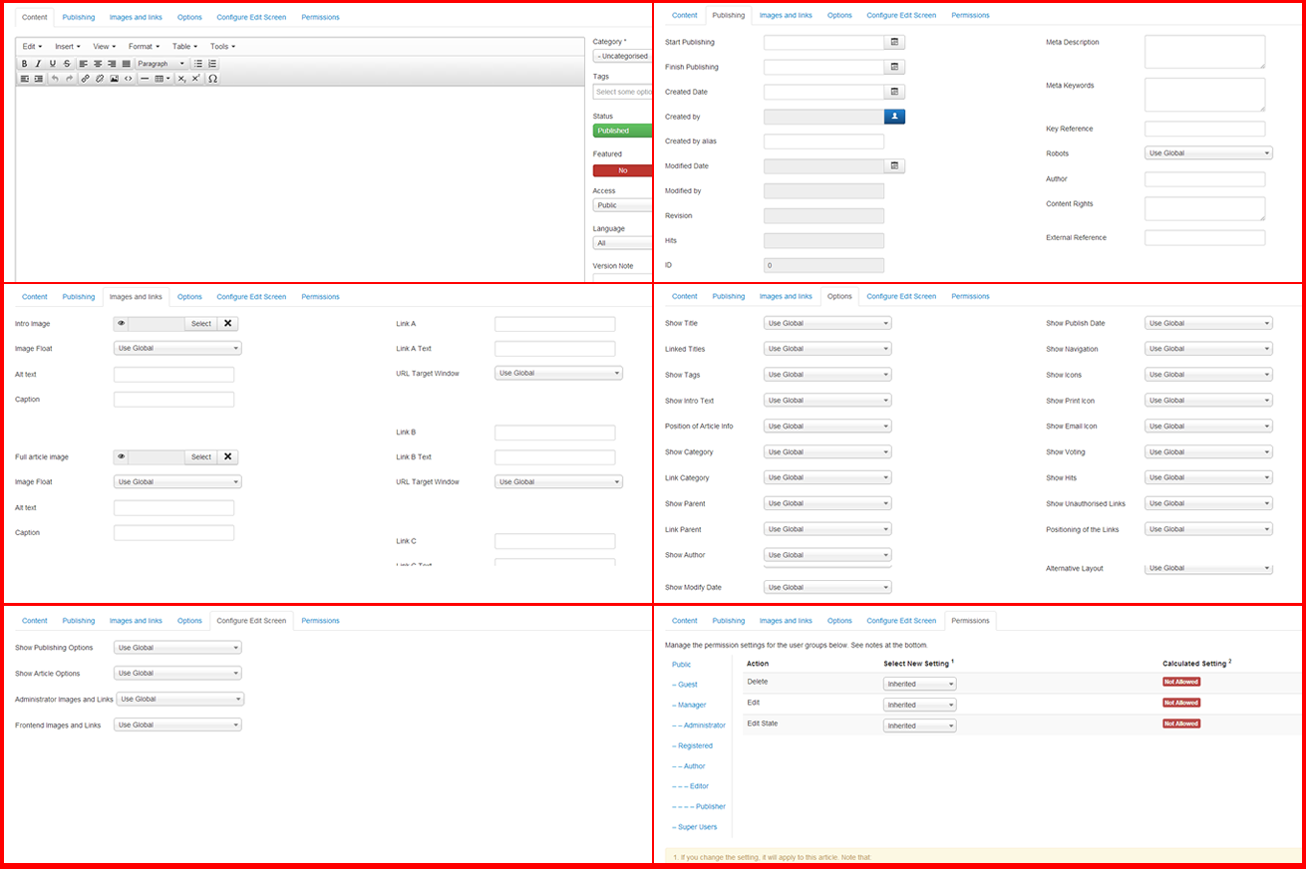This screenshot has height=869, width=1306.
Task: Toggle the Featured No button
Action: [622, 170]
